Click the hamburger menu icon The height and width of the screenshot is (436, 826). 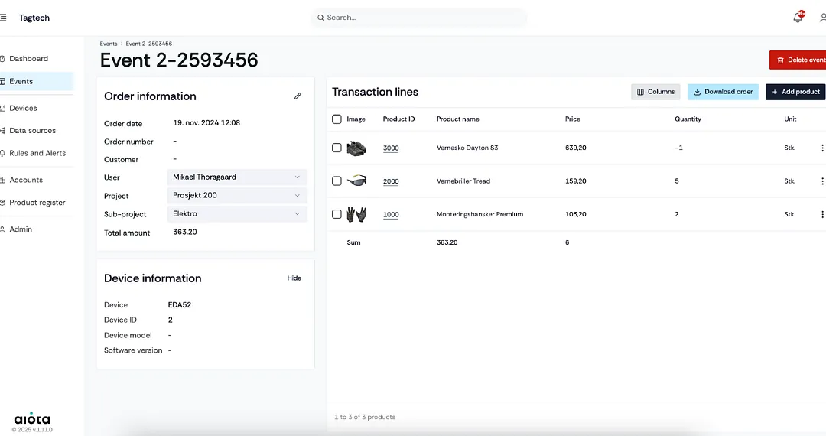pyautogui.click(x=4, y=18)
